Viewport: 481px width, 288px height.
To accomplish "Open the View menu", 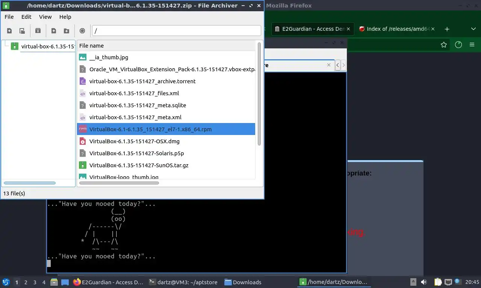I will click(45, 17).
